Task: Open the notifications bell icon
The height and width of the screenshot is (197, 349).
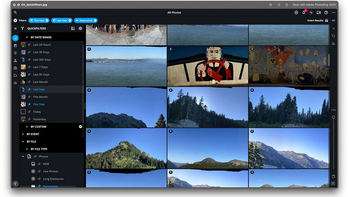Action: click(304, 12)
